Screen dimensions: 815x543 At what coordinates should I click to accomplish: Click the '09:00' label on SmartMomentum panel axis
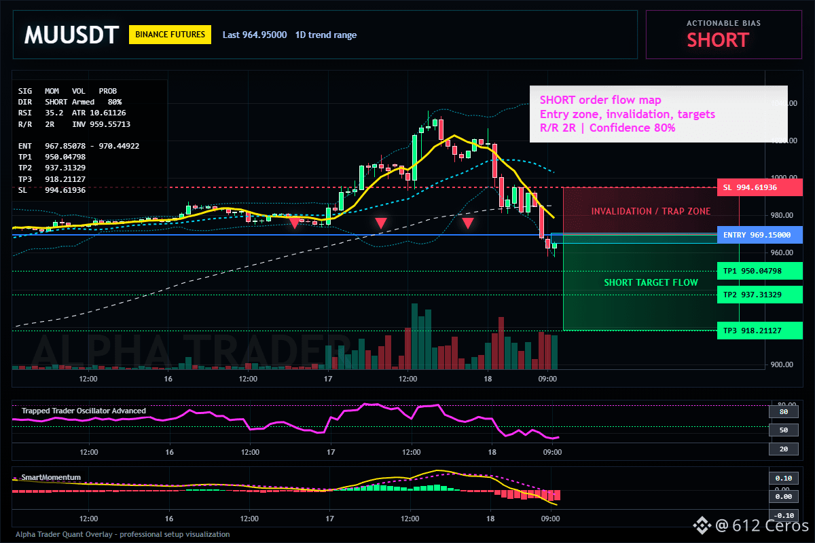coord(549,519)
